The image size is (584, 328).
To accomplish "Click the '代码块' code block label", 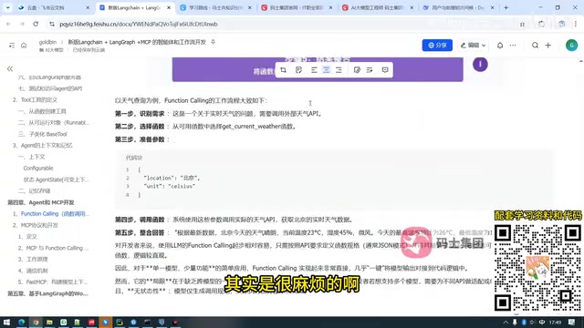I will pos(134,158).
